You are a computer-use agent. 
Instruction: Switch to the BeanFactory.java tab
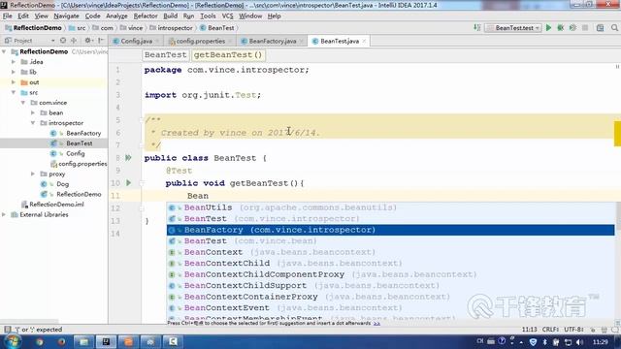(272, 41)
